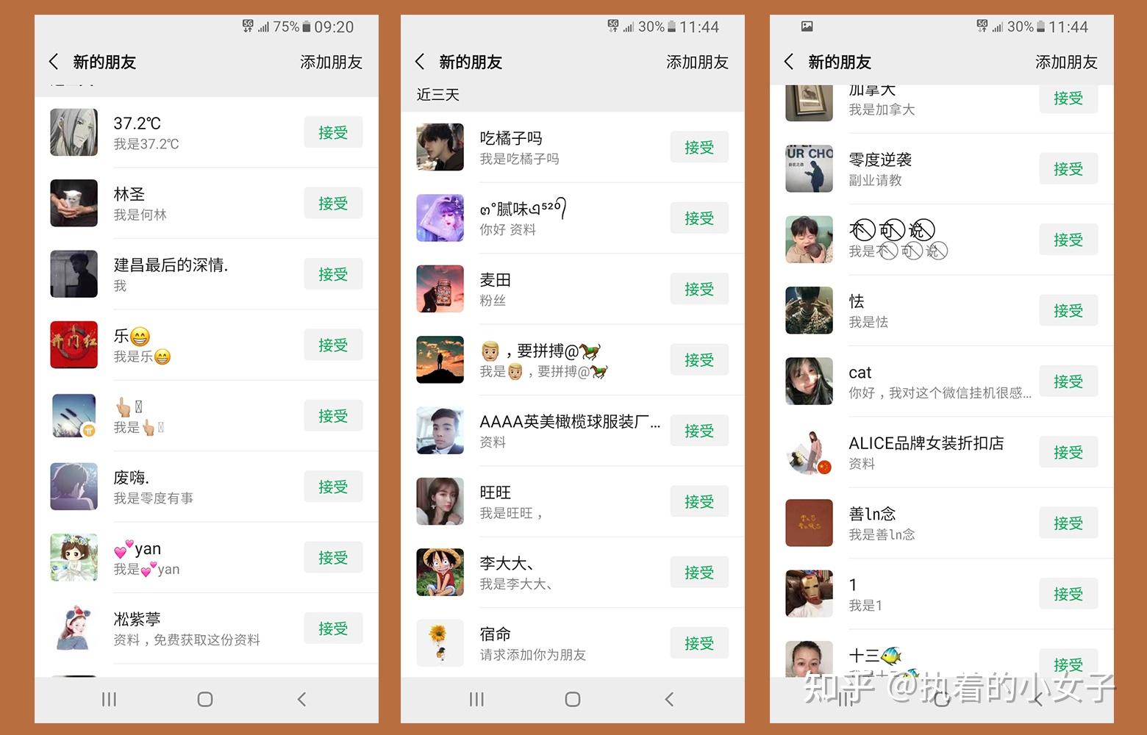Open 宿命 request entry
The image size is (1147, 735).
coord(573,643)
